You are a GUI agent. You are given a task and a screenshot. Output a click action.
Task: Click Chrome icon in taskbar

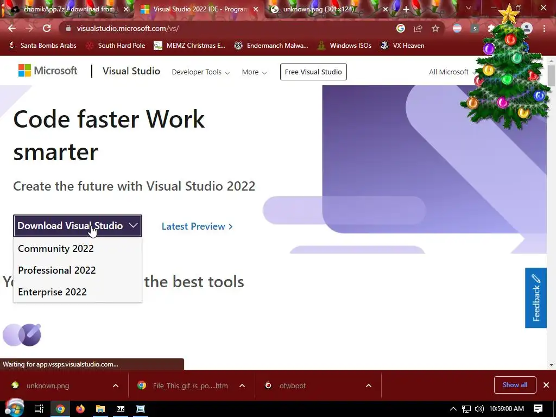tap(60, 409)
